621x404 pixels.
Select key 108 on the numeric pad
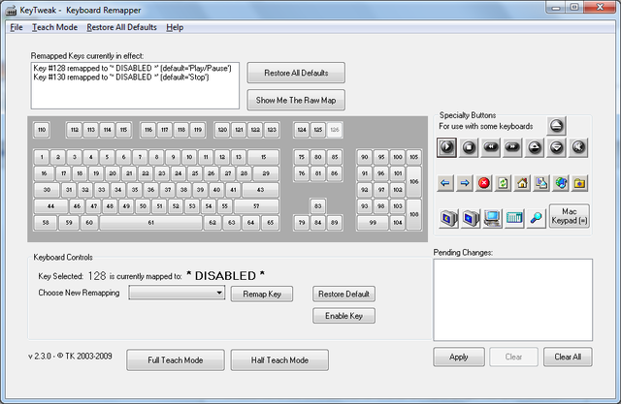[x=414, y=214]
